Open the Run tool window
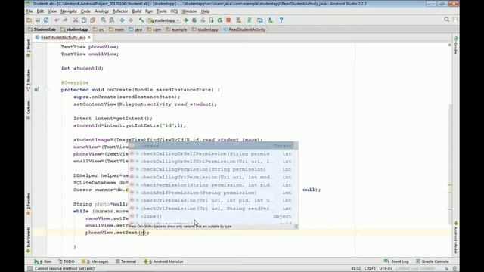Screen dimensions: 484x272 point(43,261)
